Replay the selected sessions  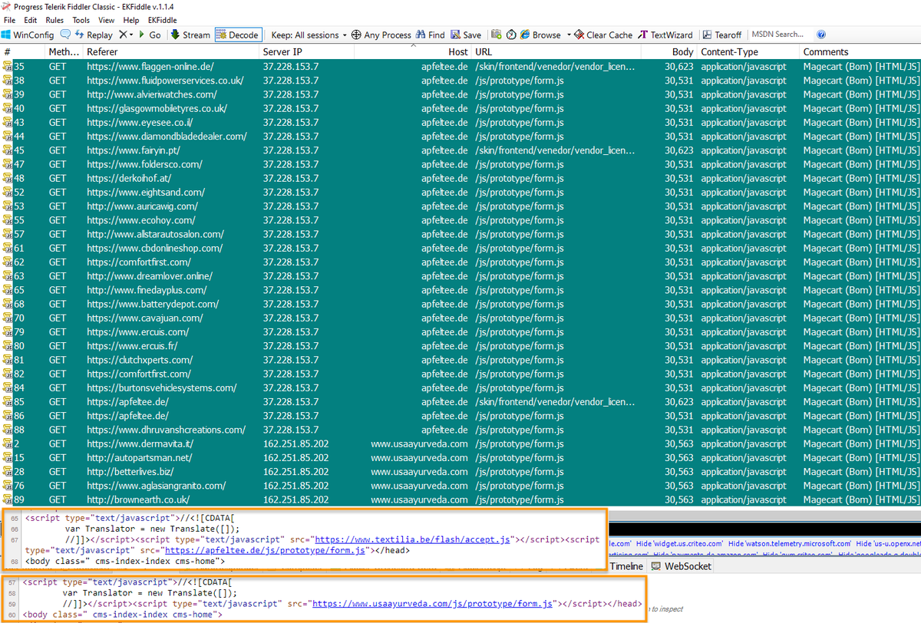94,35
